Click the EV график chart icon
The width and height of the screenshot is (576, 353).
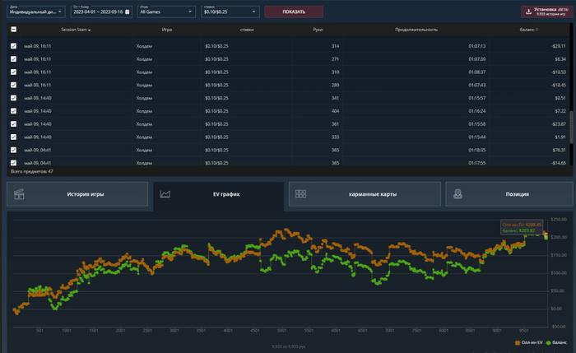(x=165, y=194)
